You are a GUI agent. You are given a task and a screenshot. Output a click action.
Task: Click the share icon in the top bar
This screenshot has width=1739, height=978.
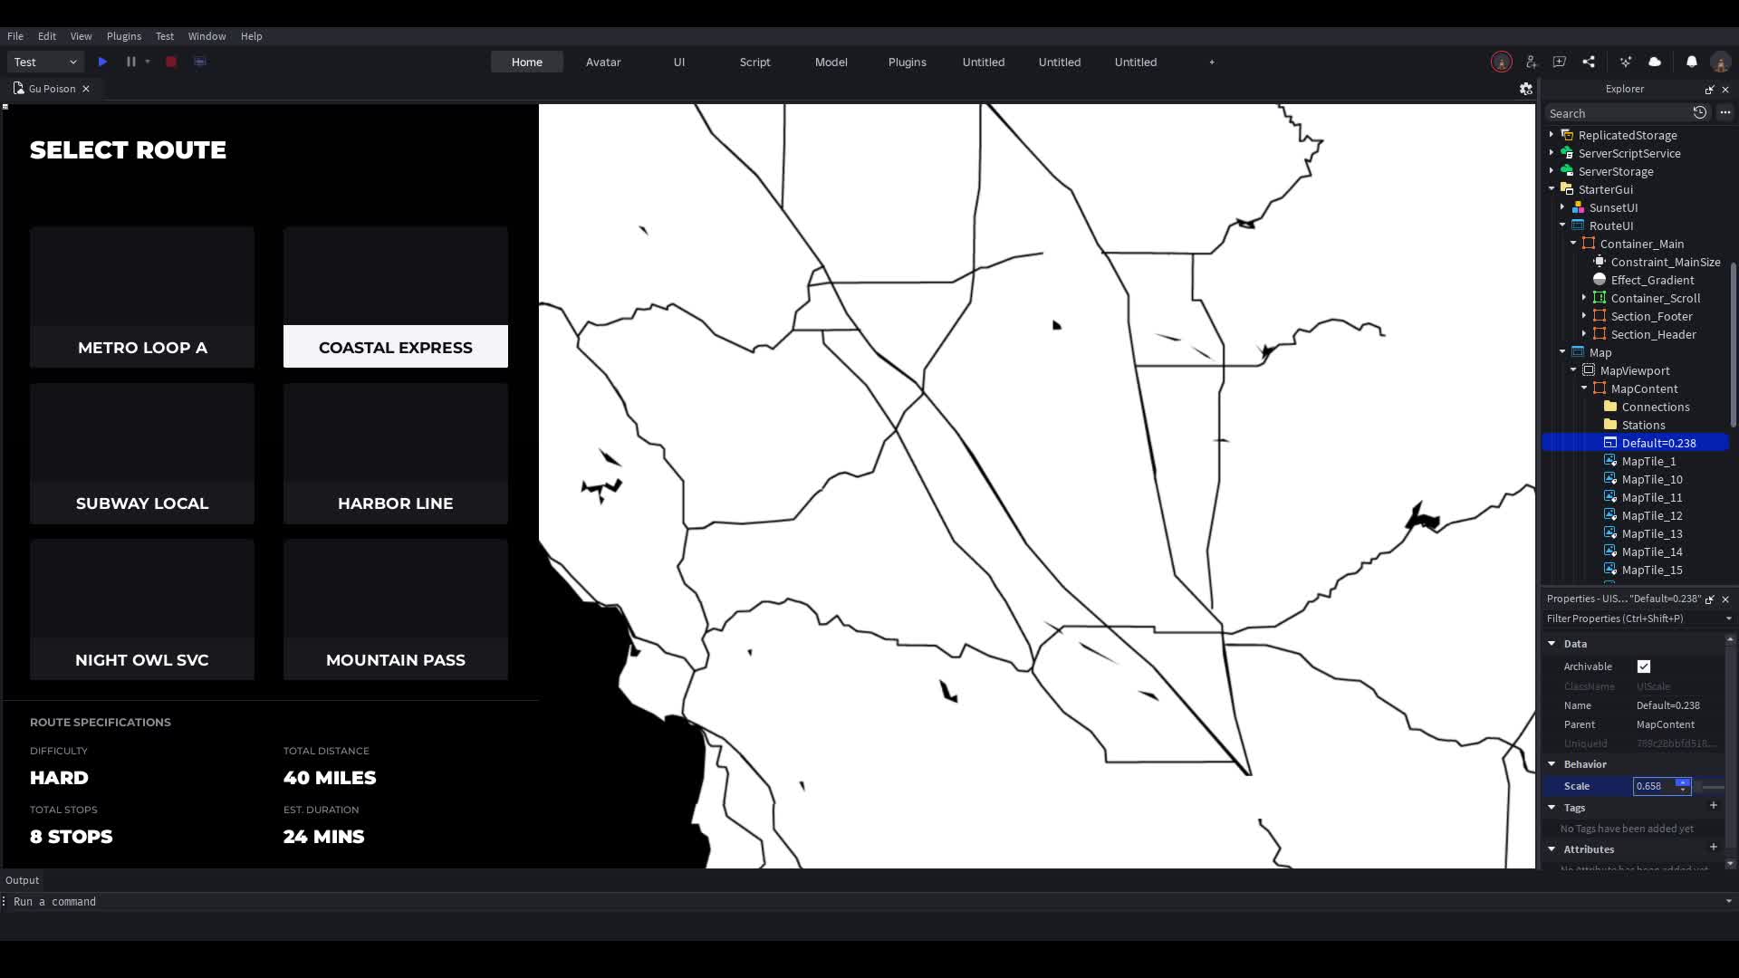point(1589,62)
